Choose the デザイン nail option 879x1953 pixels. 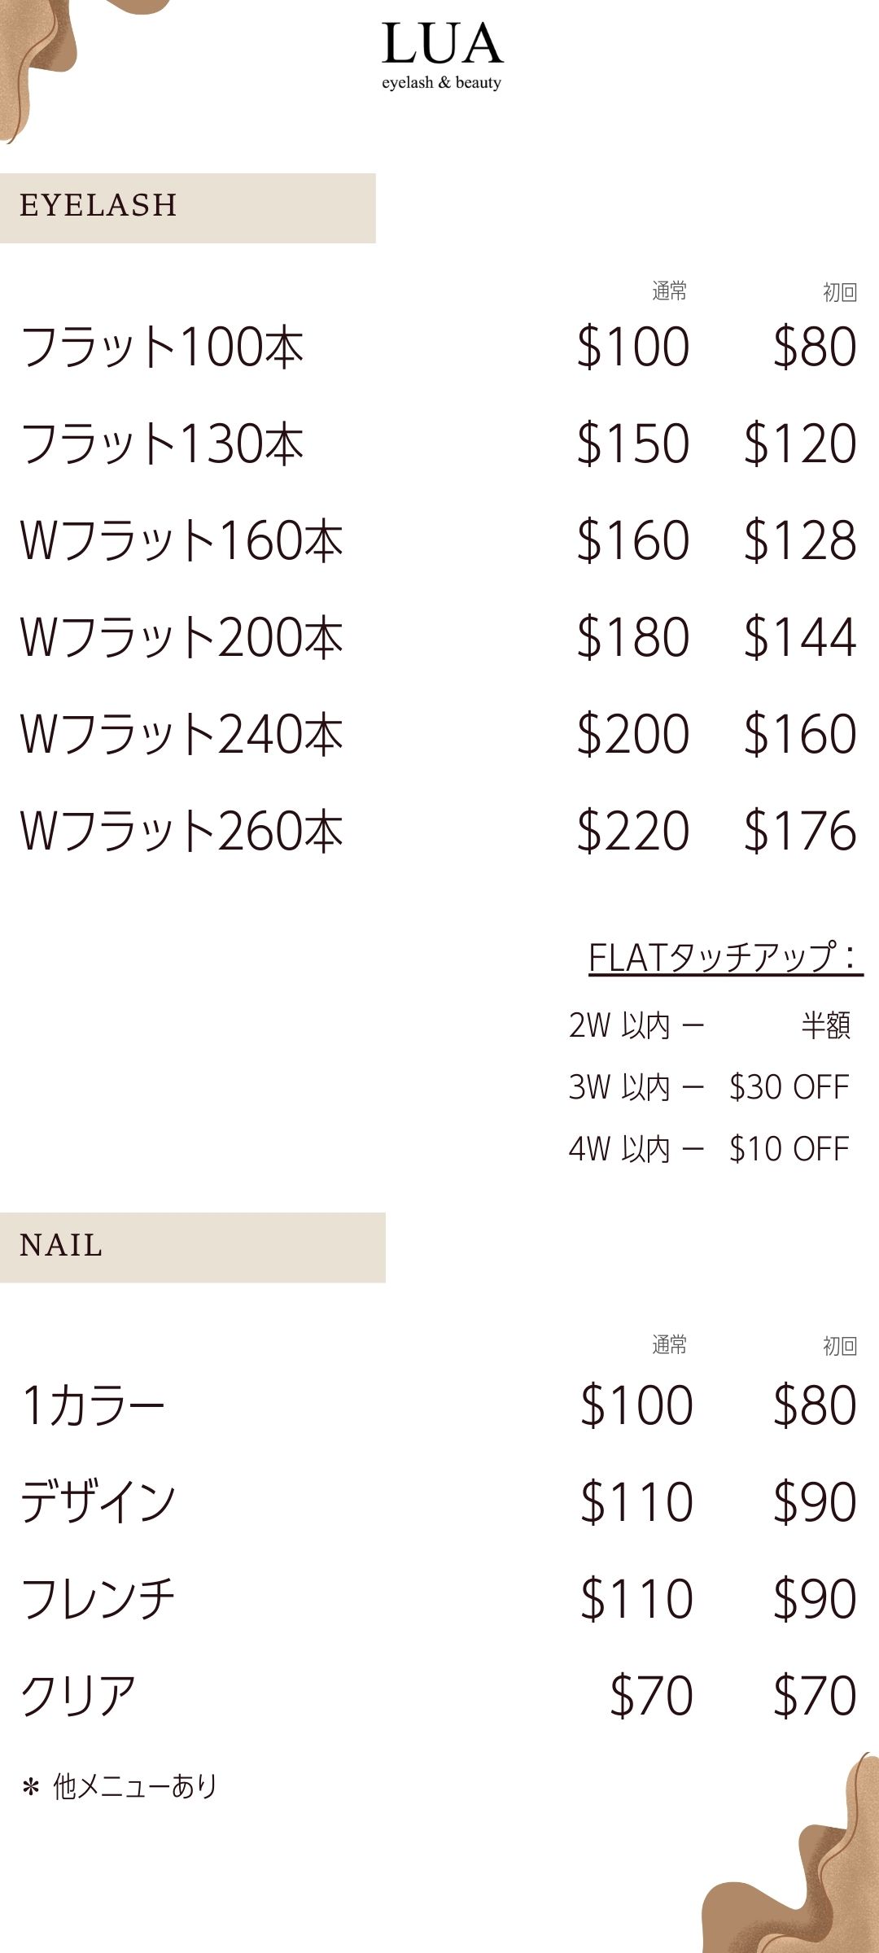(98, 1502)
